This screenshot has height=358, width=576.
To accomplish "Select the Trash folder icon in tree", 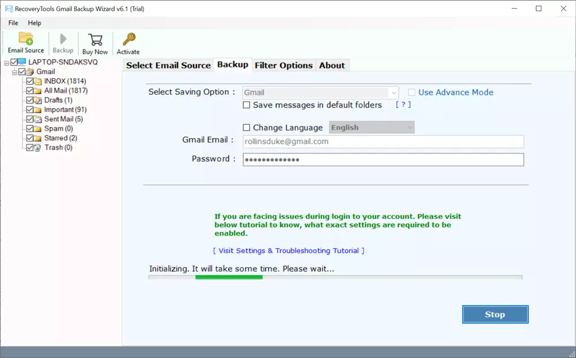I will tap(39, 148).
